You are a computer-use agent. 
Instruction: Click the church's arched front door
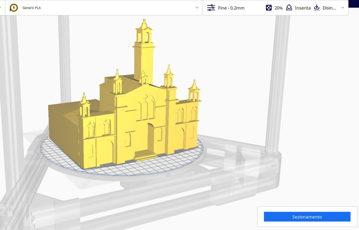coord(151,137)
